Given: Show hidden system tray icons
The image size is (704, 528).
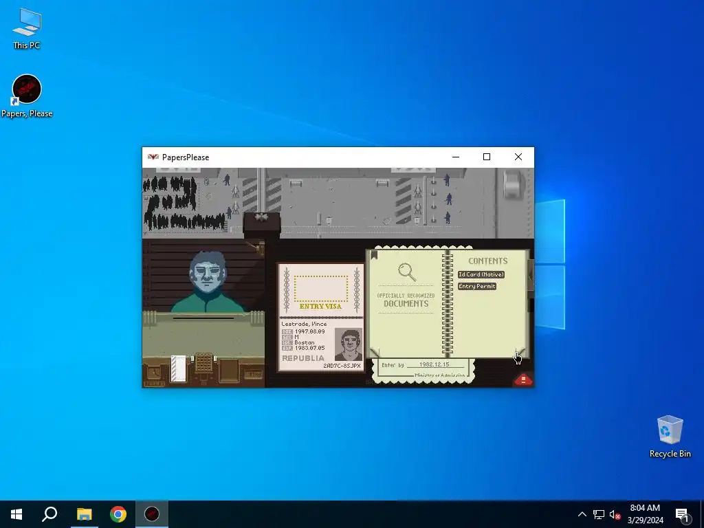Looking at the screenshot, I should (x=582, y=514).
